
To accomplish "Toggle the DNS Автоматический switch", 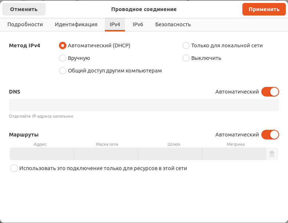I will tap(270, 92).
